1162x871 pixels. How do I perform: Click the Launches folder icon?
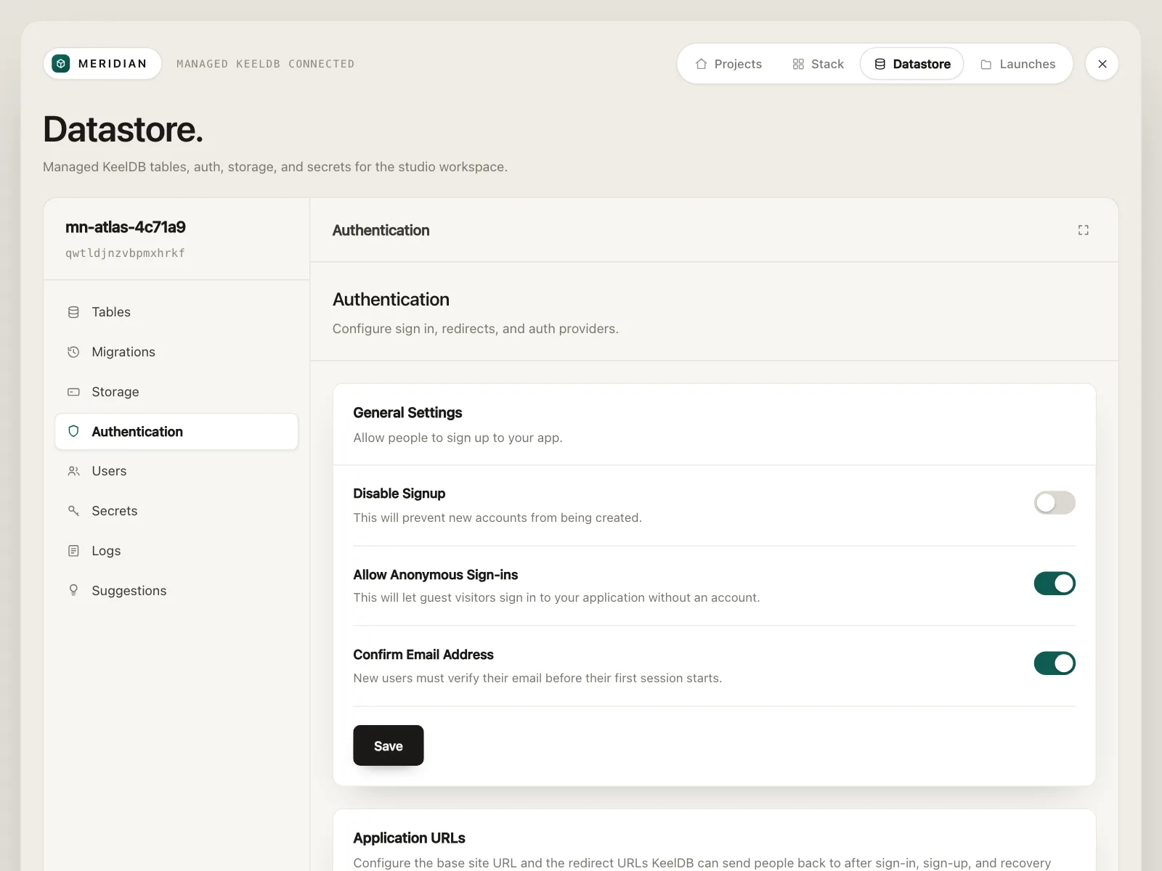(986, 64)
